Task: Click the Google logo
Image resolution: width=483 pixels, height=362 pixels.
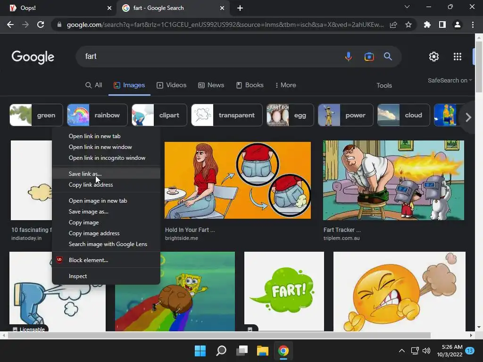Action: pos(33,57)
